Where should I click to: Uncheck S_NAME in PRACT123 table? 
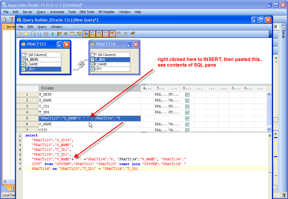pos(23,64)
